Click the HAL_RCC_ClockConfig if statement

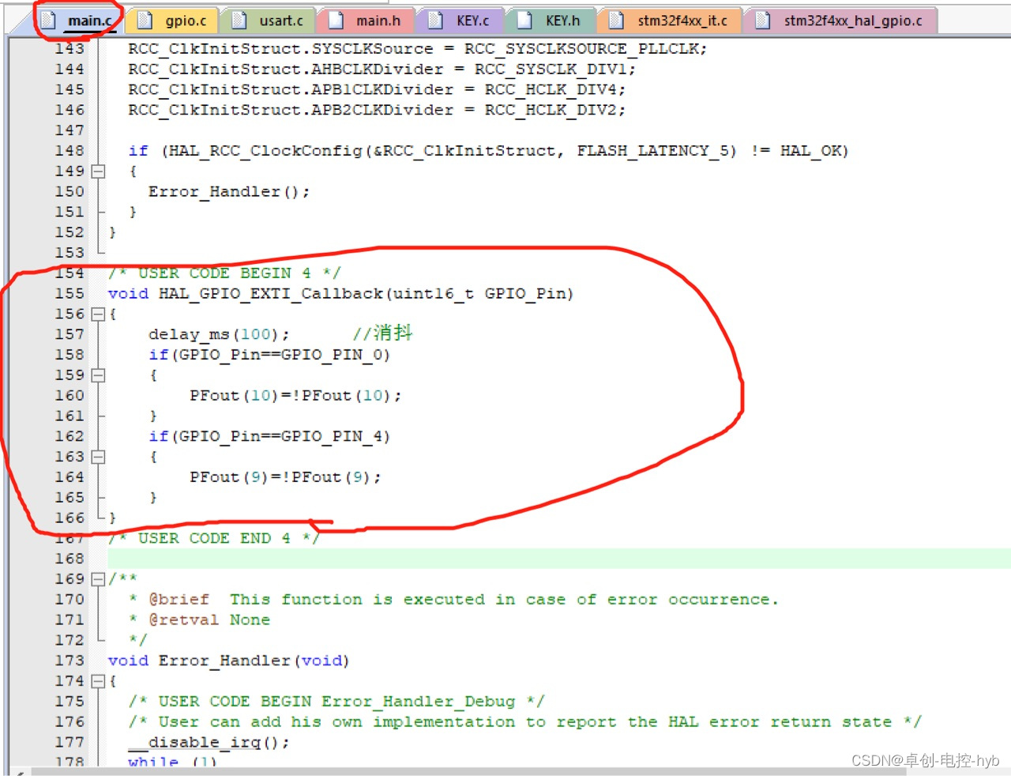(x=488, y=151)
